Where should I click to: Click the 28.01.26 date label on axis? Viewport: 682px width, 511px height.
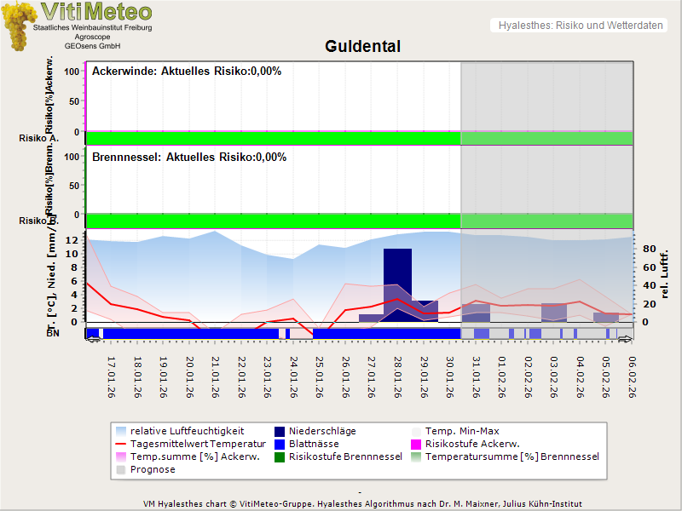(398, 376)
